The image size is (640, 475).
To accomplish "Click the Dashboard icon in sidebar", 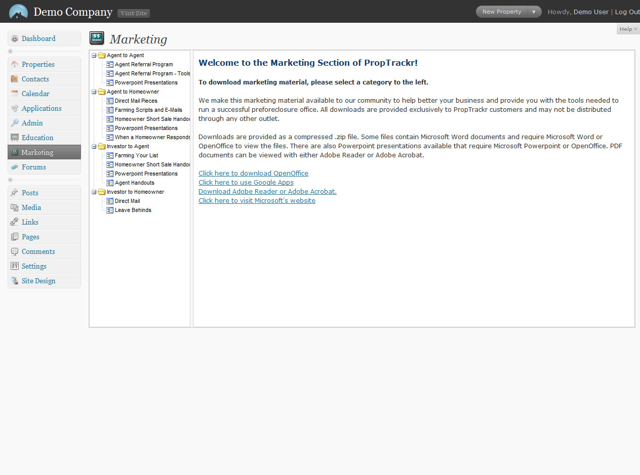I will [15, 39].
